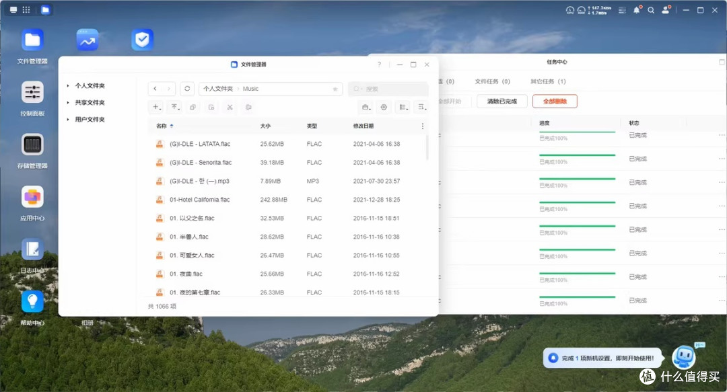The height and width of the screenshot is (392, 727).
Task: Expand the 用户文件夹 tree node
Action: 68,119
